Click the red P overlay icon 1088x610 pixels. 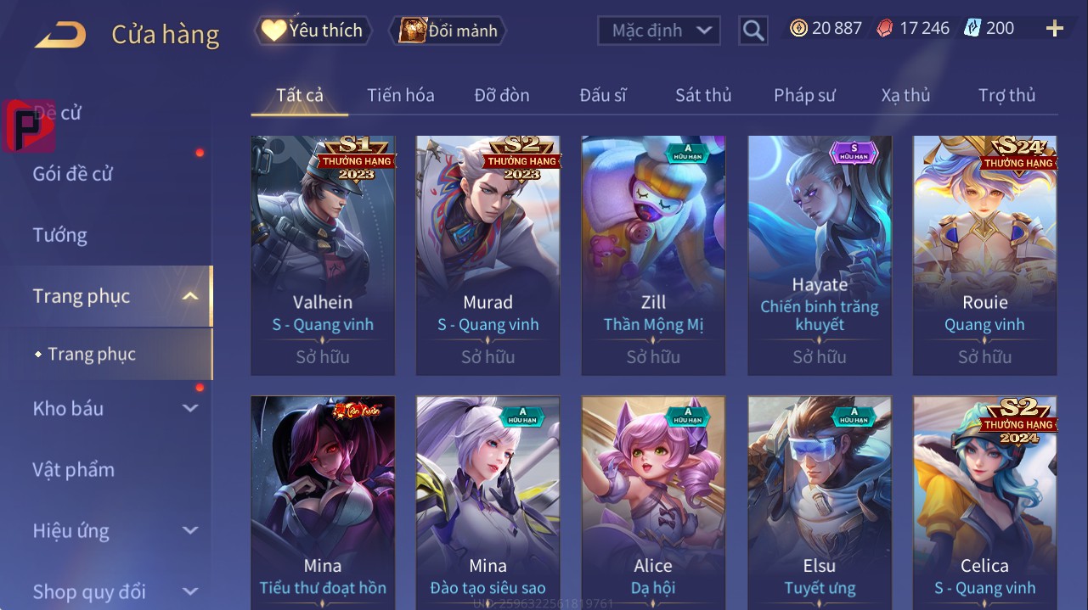point(28,126)
